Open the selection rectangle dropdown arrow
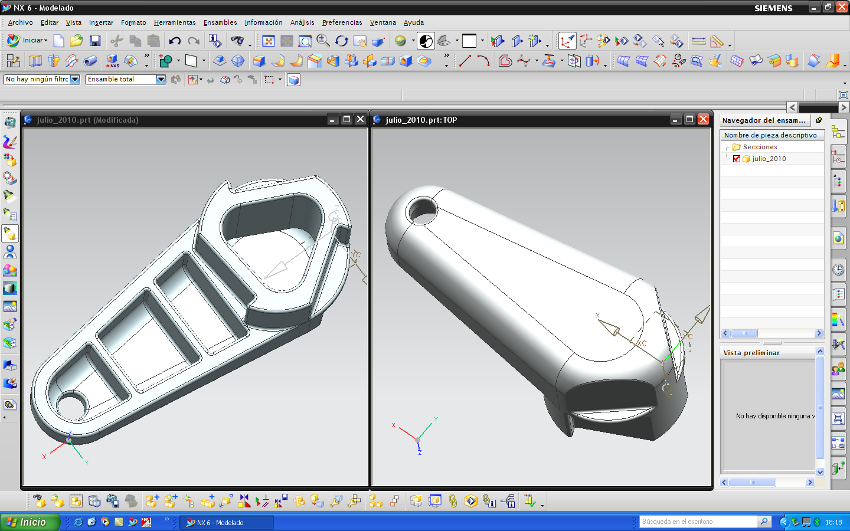Viewport: 850px width, 531px height. pyautogui.click(x=280, y=80)
